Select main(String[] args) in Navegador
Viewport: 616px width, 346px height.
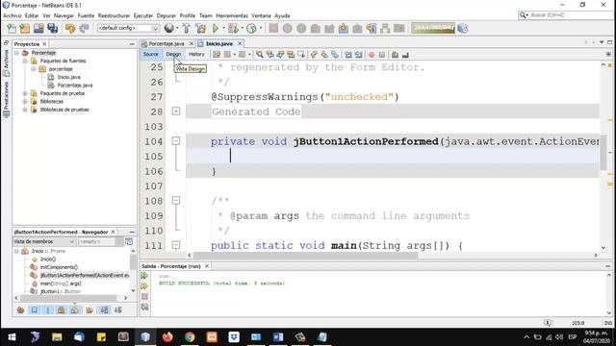pos(61,284)
